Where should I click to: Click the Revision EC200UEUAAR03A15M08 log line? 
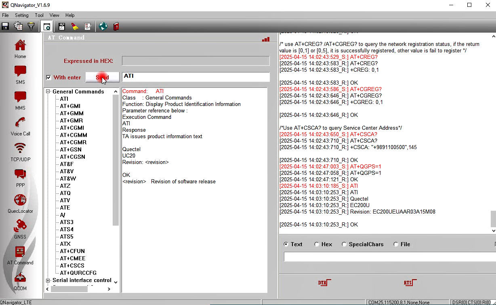pyautogui.click(x=357, y=212)
